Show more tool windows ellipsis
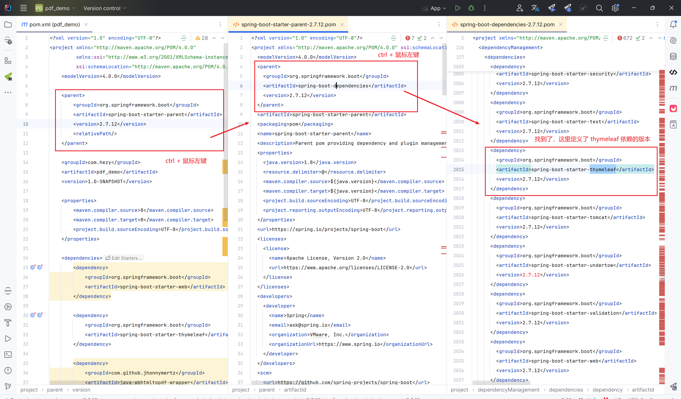This screenshot has height=399, width=681. [8, 93]
